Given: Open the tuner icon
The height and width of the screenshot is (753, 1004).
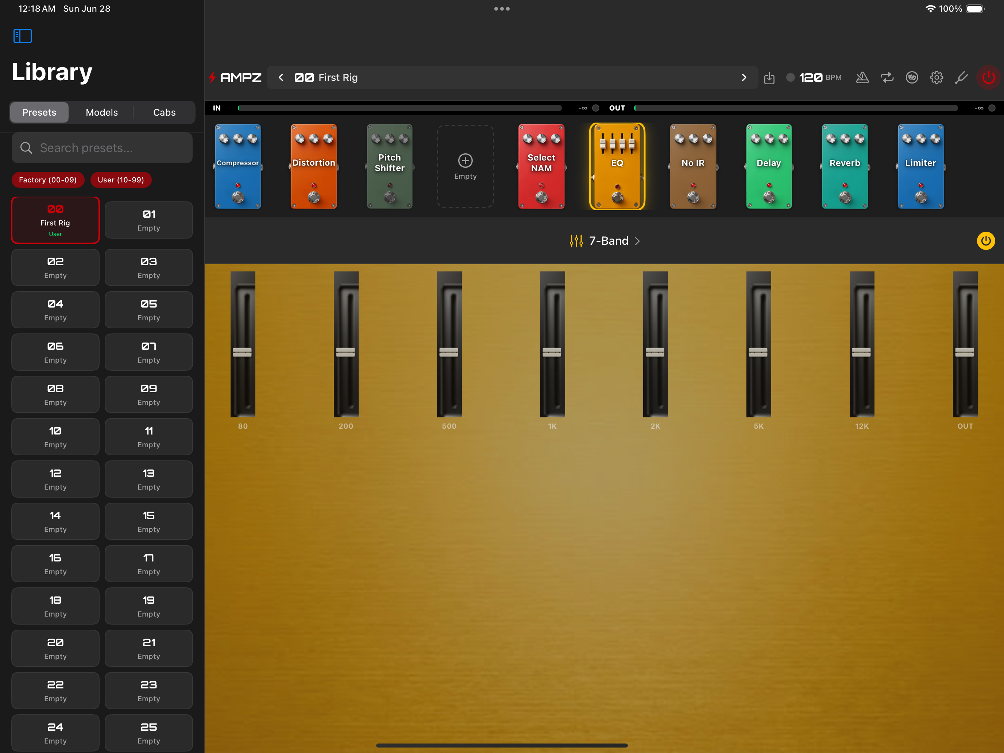Looking at the screenshot, I should click(x=961, y=78).
